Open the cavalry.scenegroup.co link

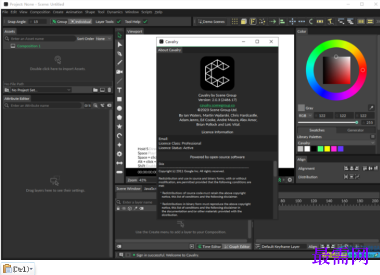coord(217,105)
